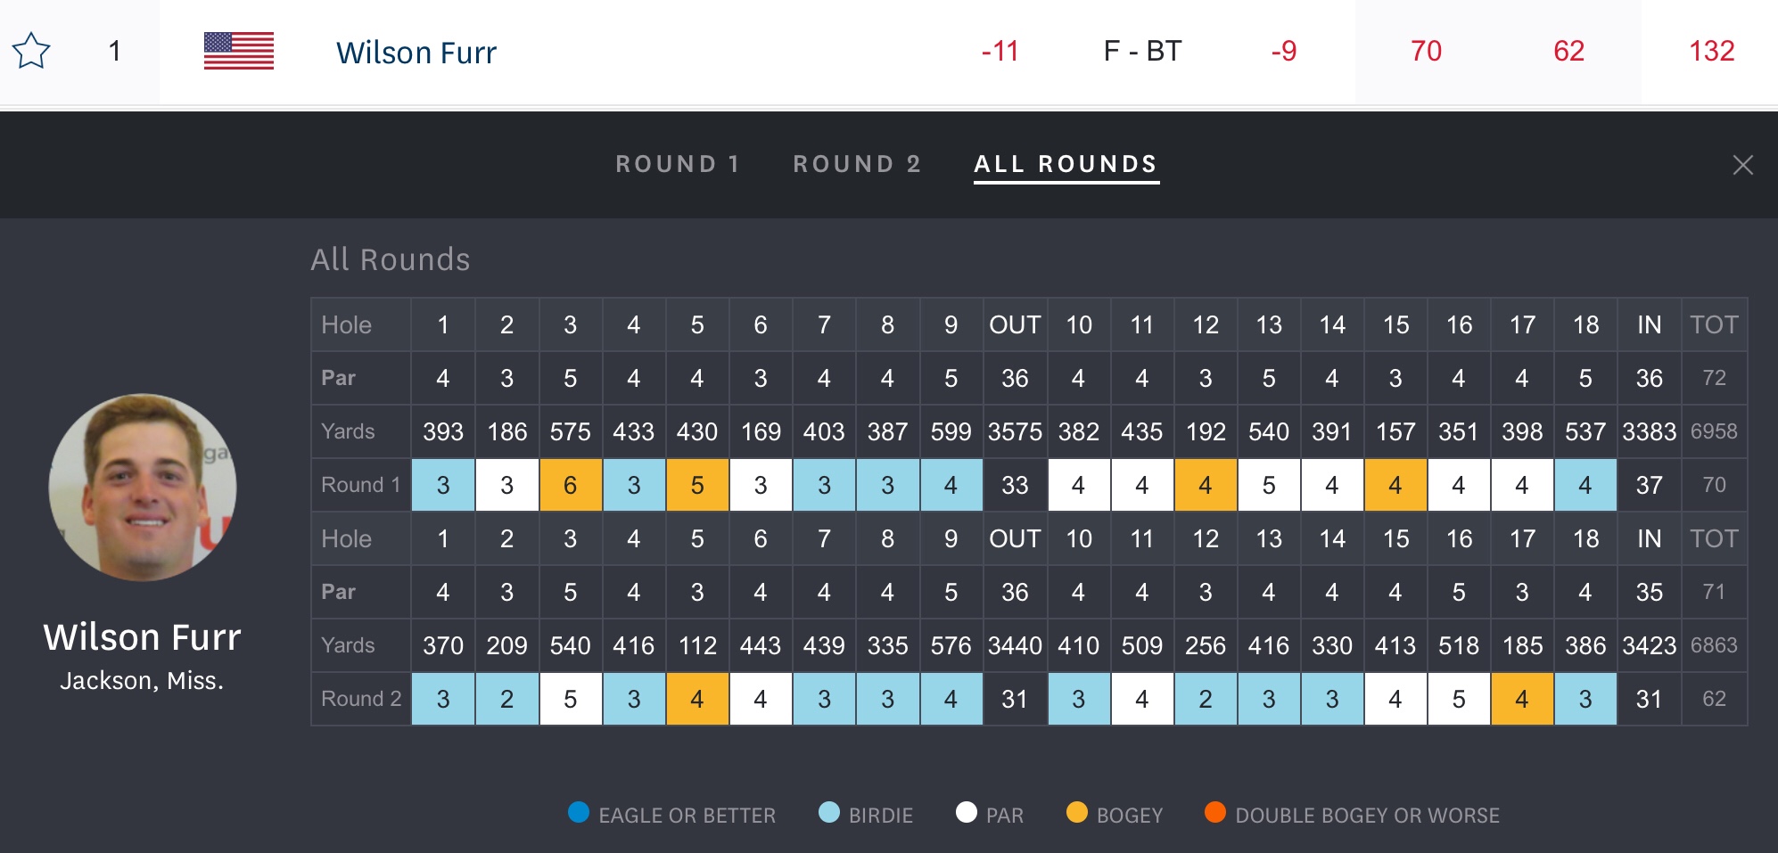1778x853 pixels.
Task: Click the Double Bogey or Worse legend dot
Action: 1215,812
